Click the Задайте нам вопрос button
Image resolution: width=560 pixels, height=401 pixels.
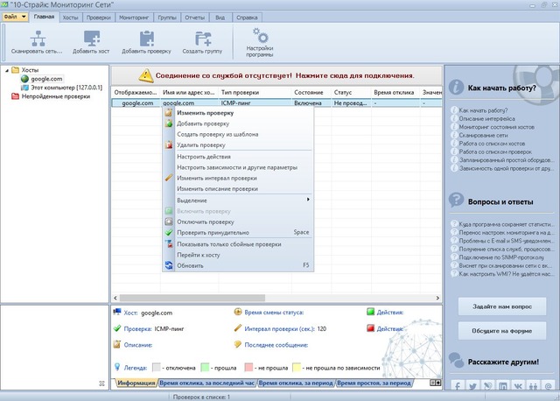click(x=502, y=306)
